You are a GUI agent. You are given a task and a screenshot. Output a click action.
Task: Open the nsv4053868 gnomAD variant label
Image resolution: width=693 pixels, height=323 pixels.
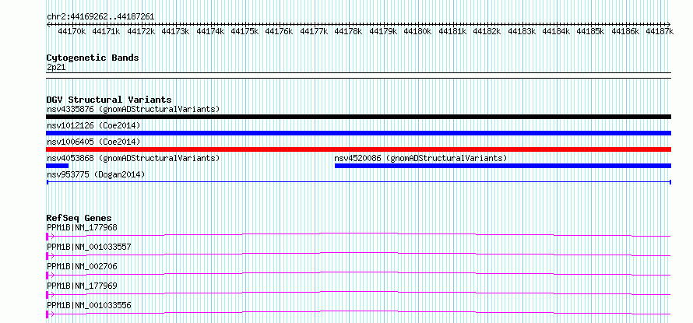[x=133, y=158]
